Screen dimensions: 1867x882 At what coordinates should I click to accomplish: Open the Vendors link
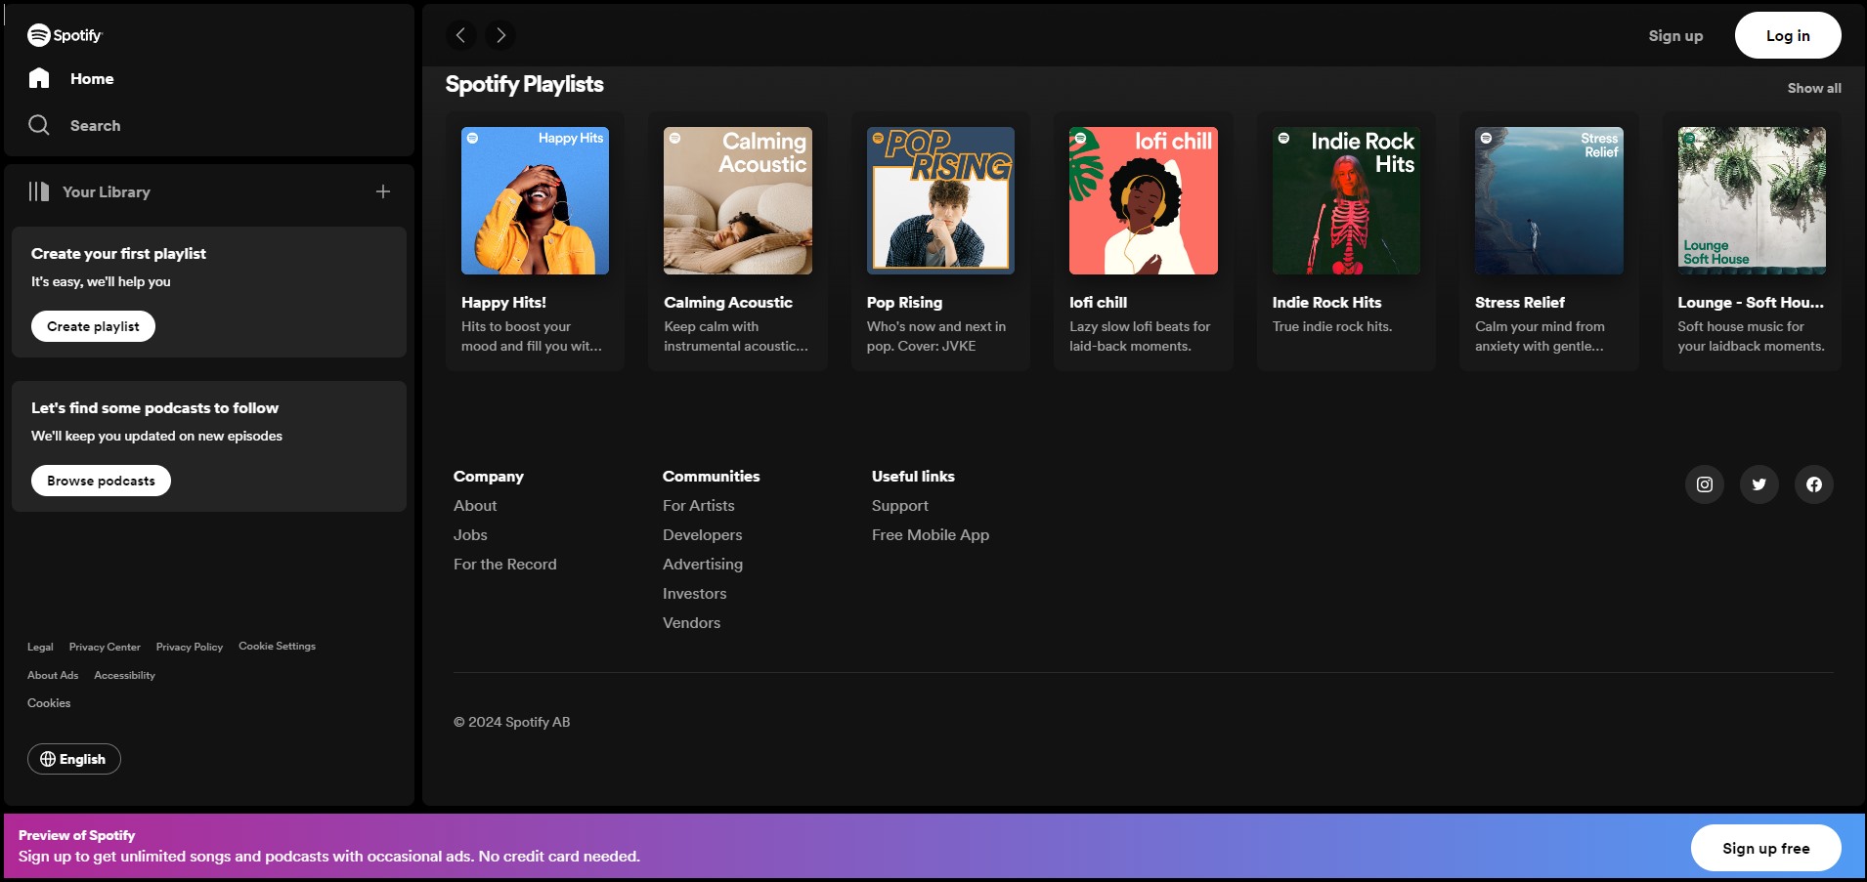click(692, 622)
